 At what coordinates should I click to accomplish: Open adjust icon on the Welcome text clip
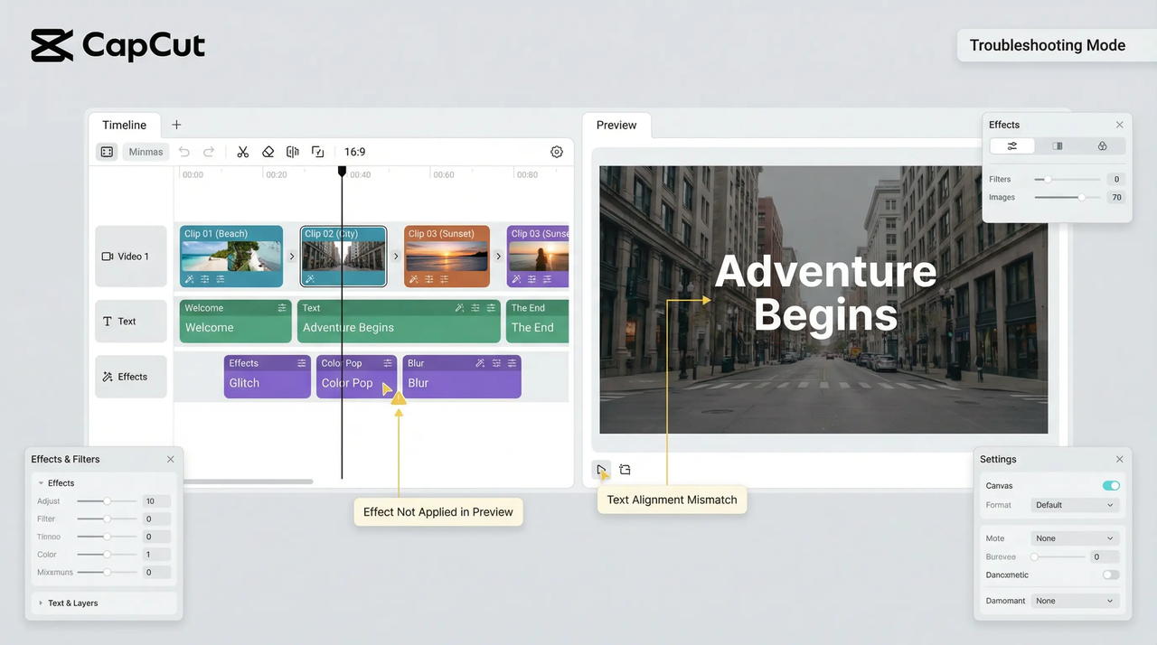[282, 308]
